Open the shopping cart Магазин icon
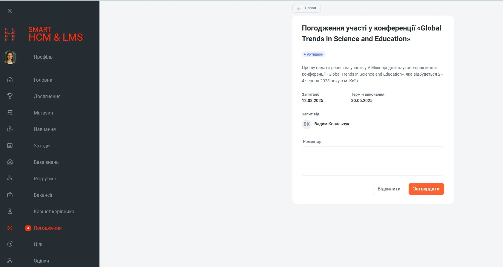Image resolution: width=503 pixels, height=267 pixels. pyautogui.click(x=10, y=113)
